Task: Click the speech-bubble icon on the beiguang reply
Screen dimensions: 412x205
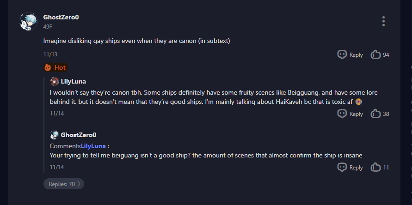Action: click(342, 167)
